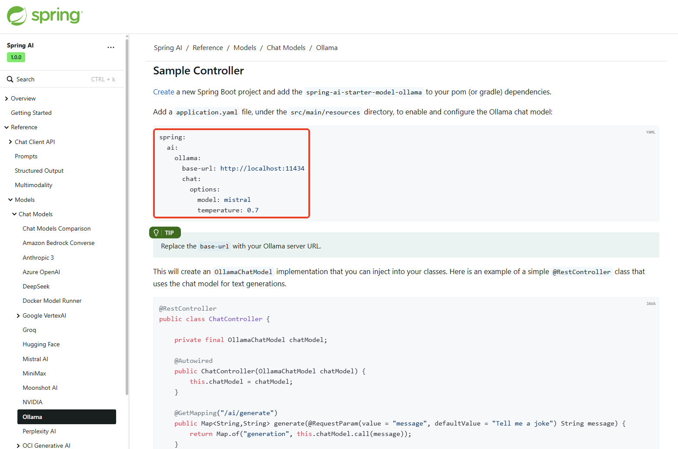678x449 pixels.
Task: Follow the Create hyperlink
Action: (164, 92)
